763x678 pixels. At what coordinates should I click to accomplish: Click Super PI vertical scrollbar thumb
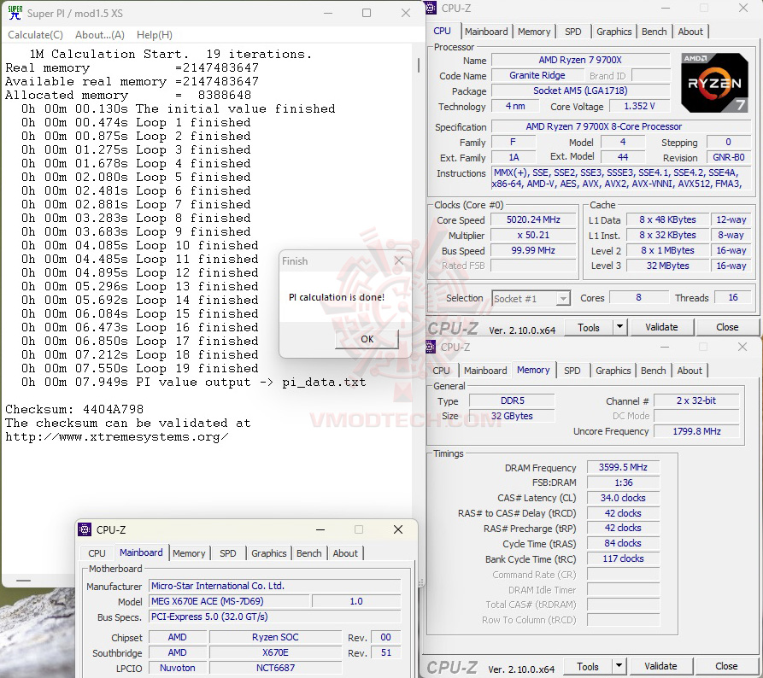pos(419,65)
